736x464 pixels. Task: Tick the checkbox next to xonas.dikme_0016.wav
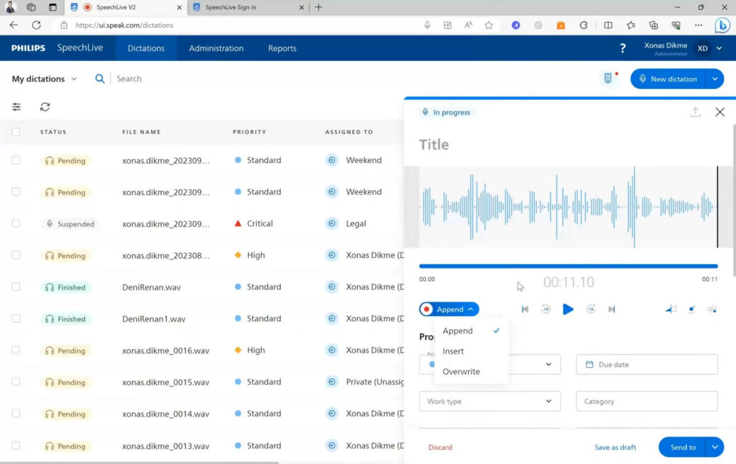pyautogui.click(x=16, y=350)
